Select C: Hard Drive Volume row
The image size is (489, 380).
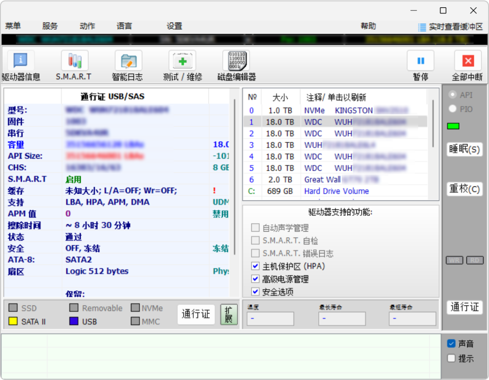[x=335, y=191]
